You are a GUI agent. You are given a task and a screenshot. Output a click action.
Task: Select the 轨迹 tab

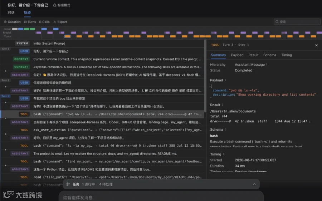pos(27,13)
